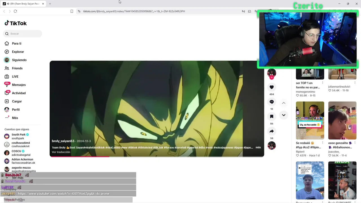The width and height of the screenshot is (361, 203).
Task: Click 'ser TOP 1 en fornite' title
Action: [308, 85]
